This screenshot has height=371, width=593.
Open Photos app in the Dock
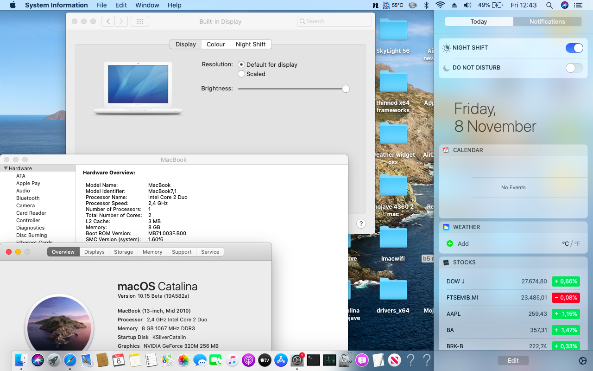click(183, 360)
